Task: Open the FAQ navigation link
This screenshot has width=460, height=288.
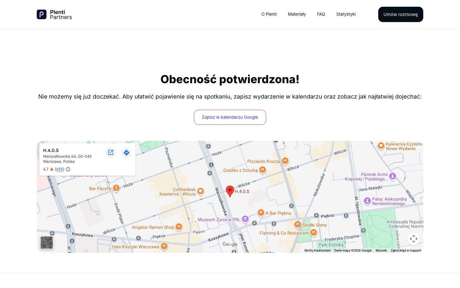Action: [321, 14]
